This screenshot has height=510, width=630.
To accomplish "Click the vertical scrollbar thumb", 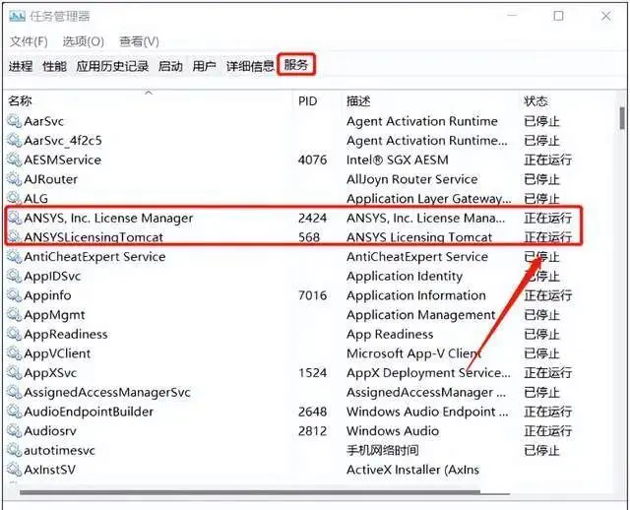I will [x=622, y=118].
